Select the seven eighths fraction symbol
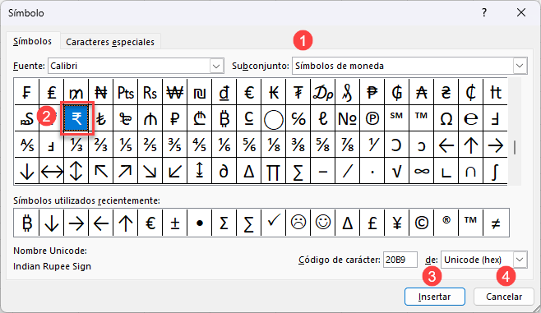The height and width of the screenshot is (313, 541). click(x=348, y=145)
